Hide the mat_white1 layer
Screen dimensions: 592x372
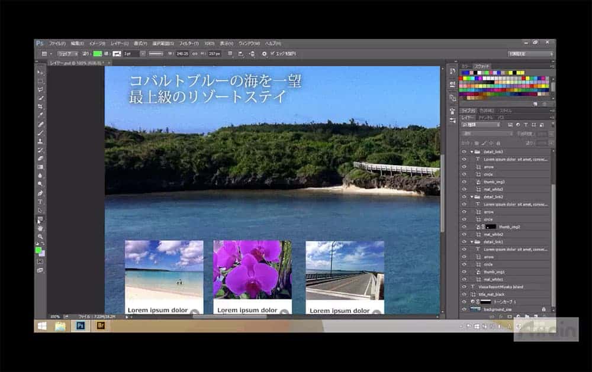(x=464, y=280)
